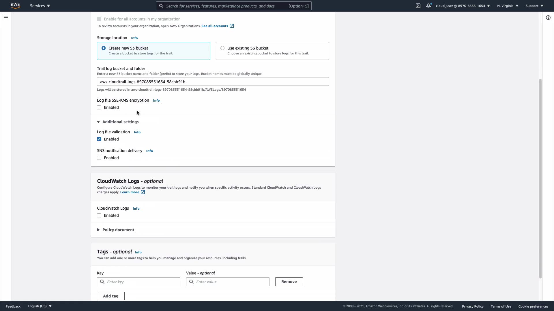Image resolution: width=554 pixels, height=311 pixels.
Task: Open the hamburger navigation menu
Action: pos(5,18)
